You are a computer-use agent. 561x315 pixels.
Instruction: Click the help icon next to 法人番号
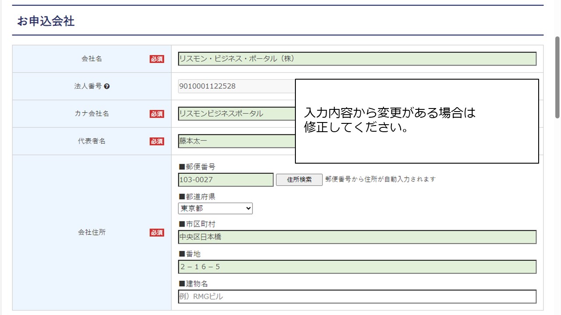tap(107, 87)
